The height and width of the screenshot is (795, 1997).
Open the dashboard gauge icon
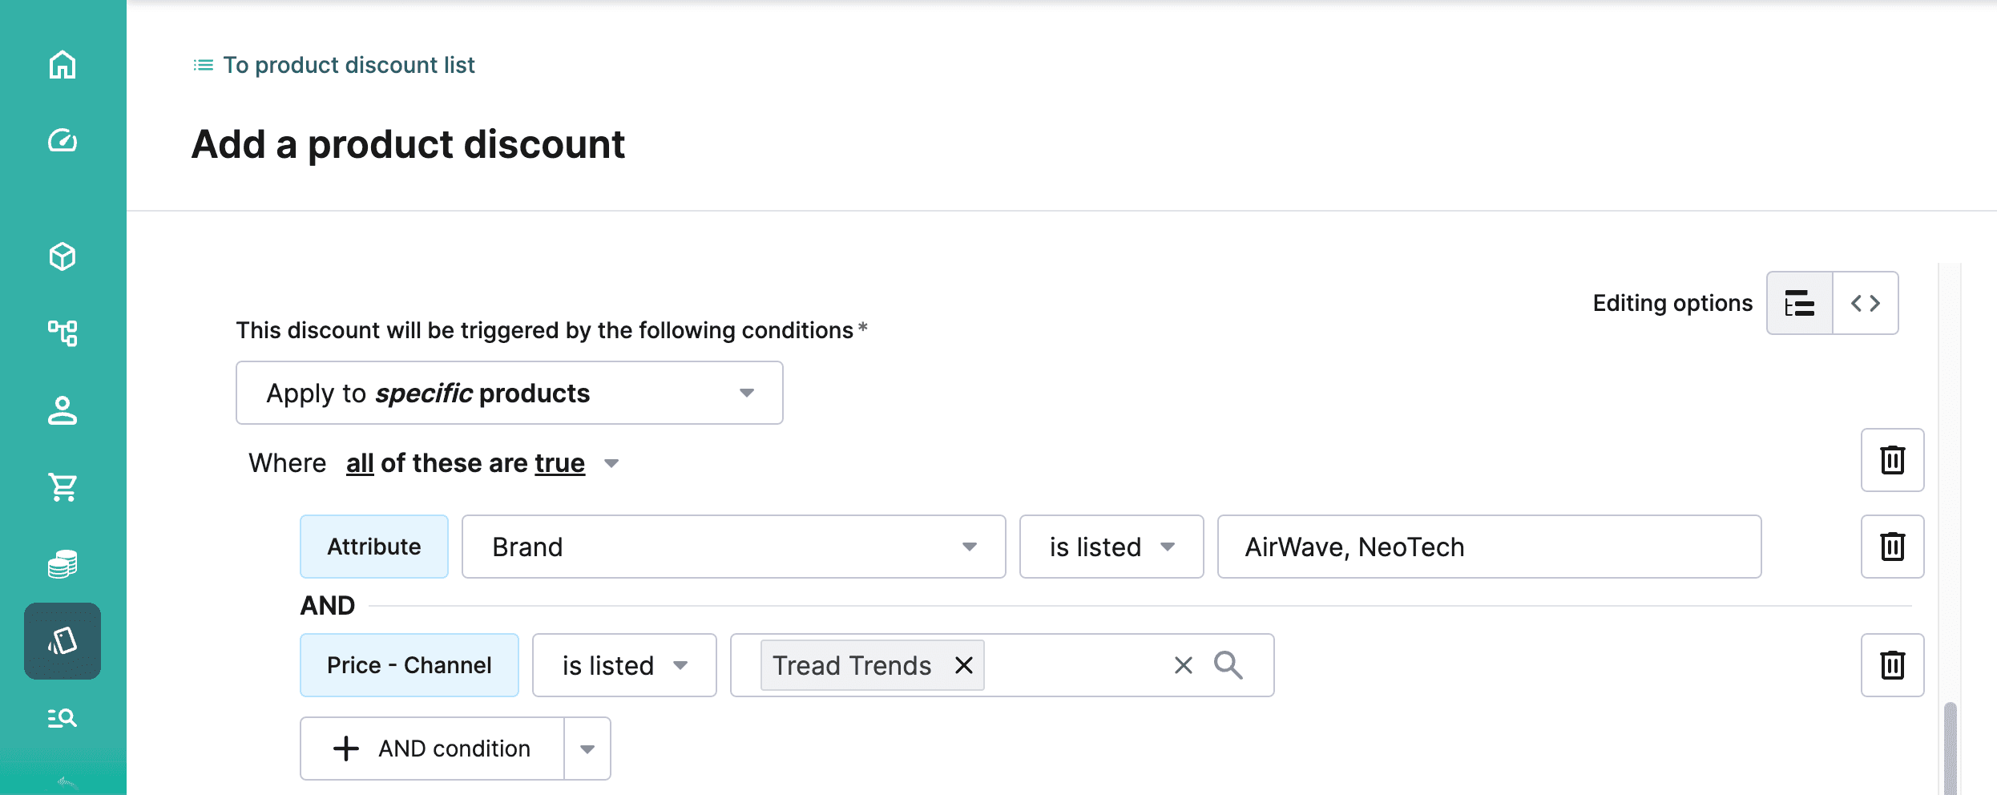click(x=63, y=140)
